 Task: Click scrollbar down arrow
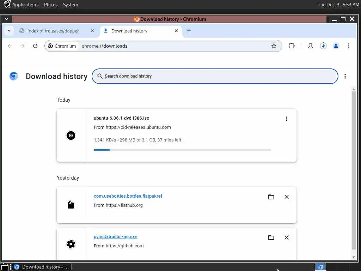[x=354, y=257]
